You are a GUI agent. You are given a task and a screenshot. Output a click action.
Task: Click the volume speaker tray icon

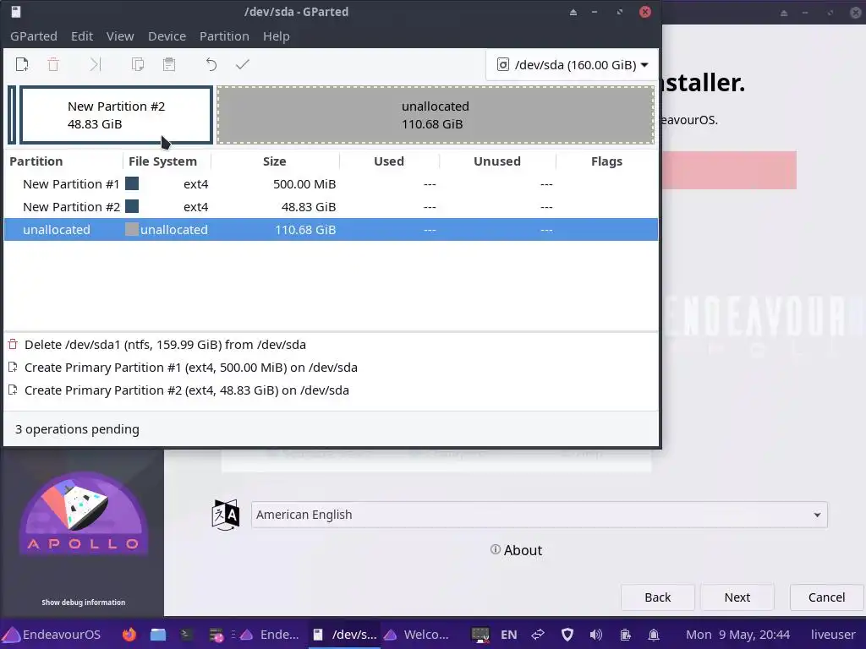(x=596, y=635)
